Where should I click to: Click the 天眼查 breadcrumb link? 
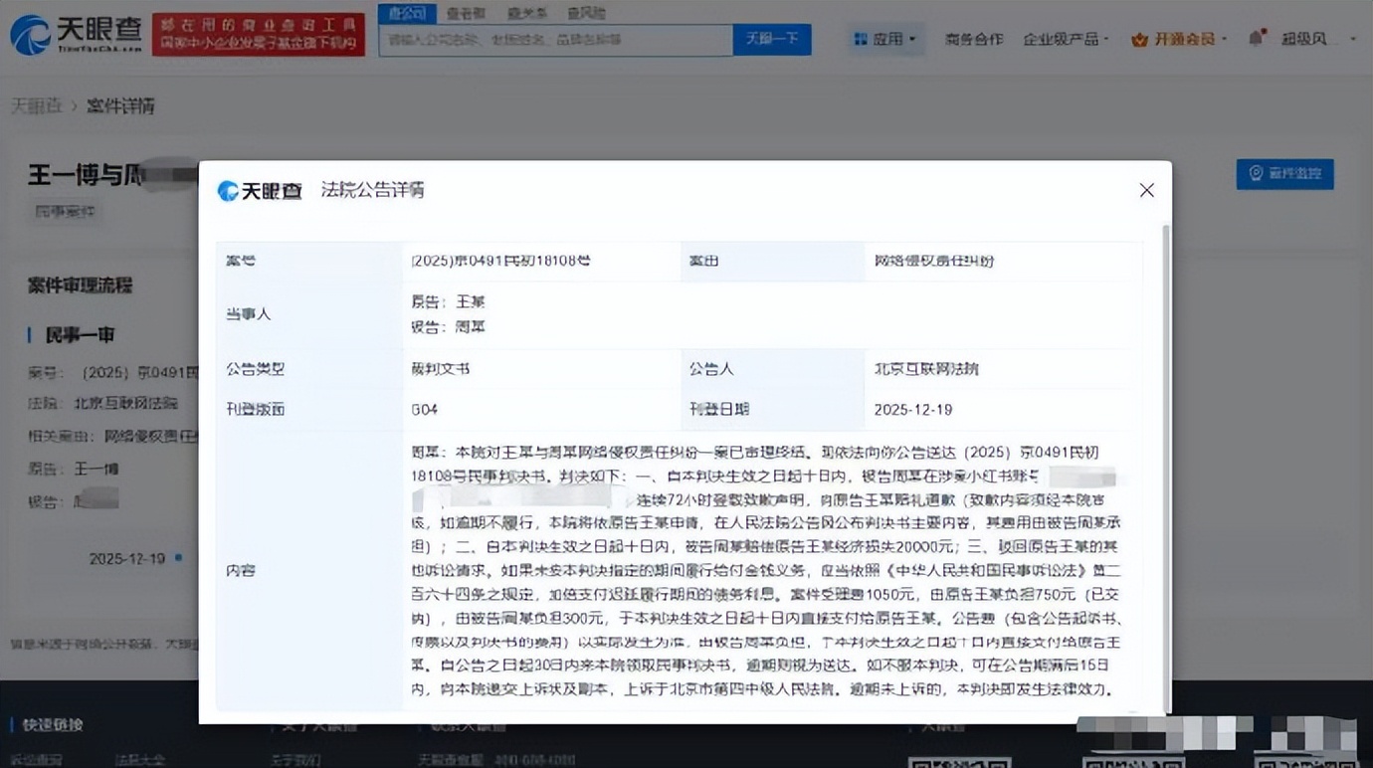coord(36,105)
